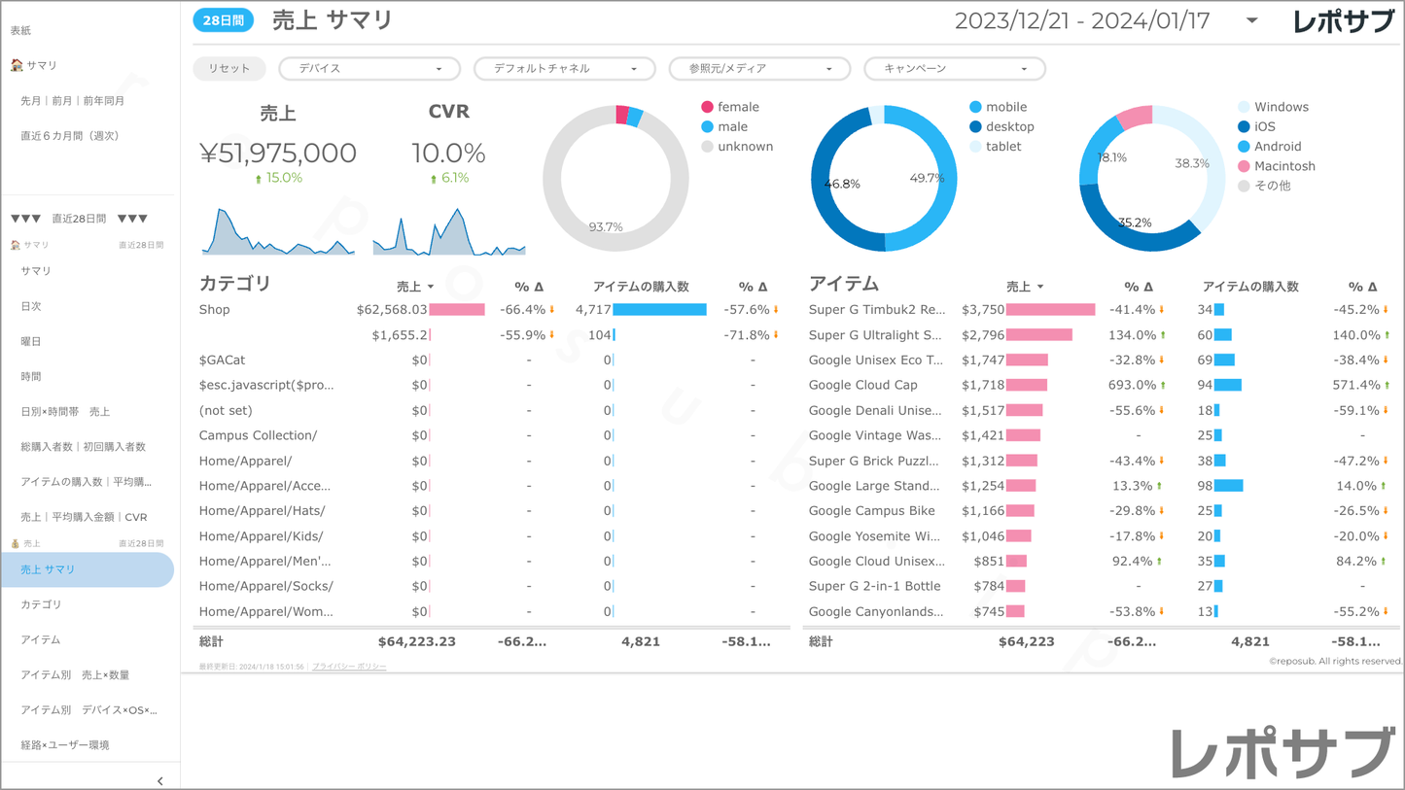Click the 28日間 badge in the header
This screenshot has width=1405, height=790.
[224, 20]
